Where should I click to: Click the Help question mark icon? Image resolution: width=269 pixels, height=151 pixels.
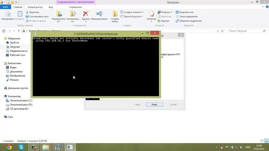(267, 7)
